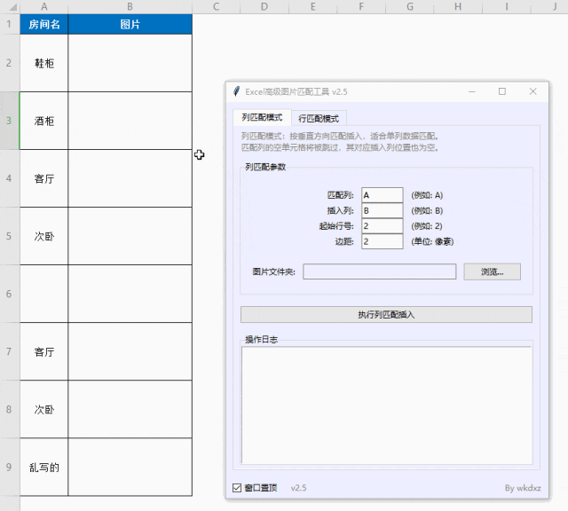Select the cell containing 酒柜
The image size is (568, 511).
point(44,121)
